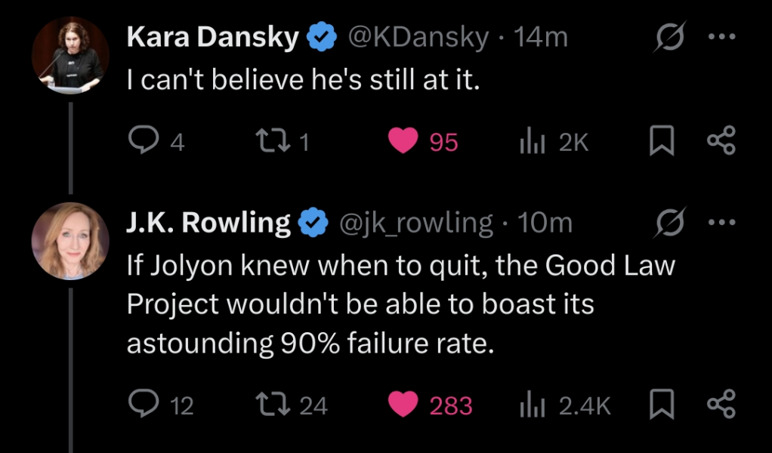Viewport: 772px width, 453px height.
Task: Like Kara Dansky's tweet
Action: tap(403, 142)
